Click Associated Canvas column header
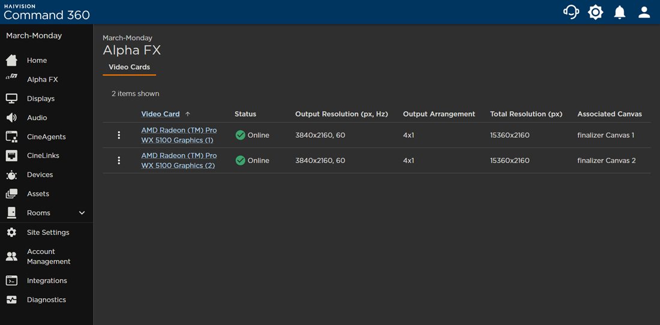This screenshot has width=660, height=325. click(x=610, y=114)
